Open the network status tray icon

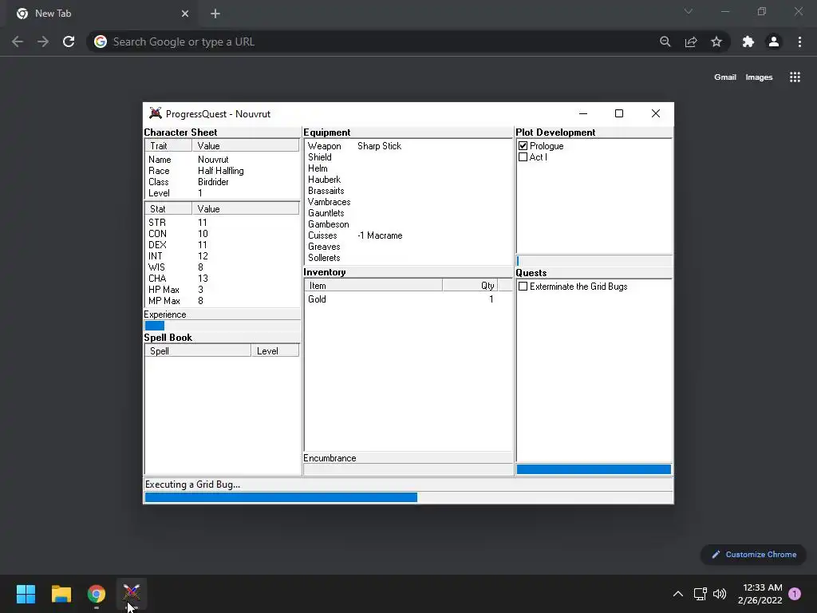coord(701,594)
